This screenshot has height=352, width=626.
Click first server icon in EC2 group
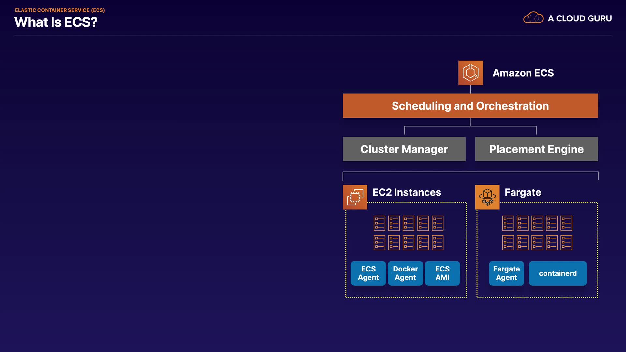coord(379,223)
